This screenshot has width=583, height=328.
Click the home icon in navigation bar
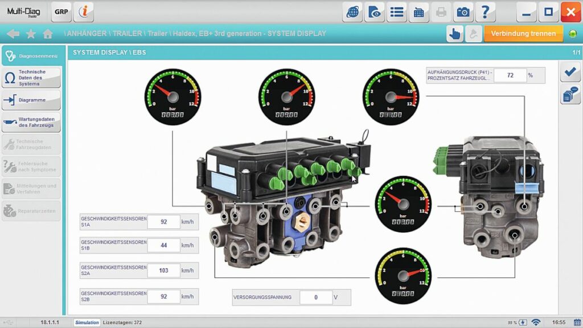point(48,34)
